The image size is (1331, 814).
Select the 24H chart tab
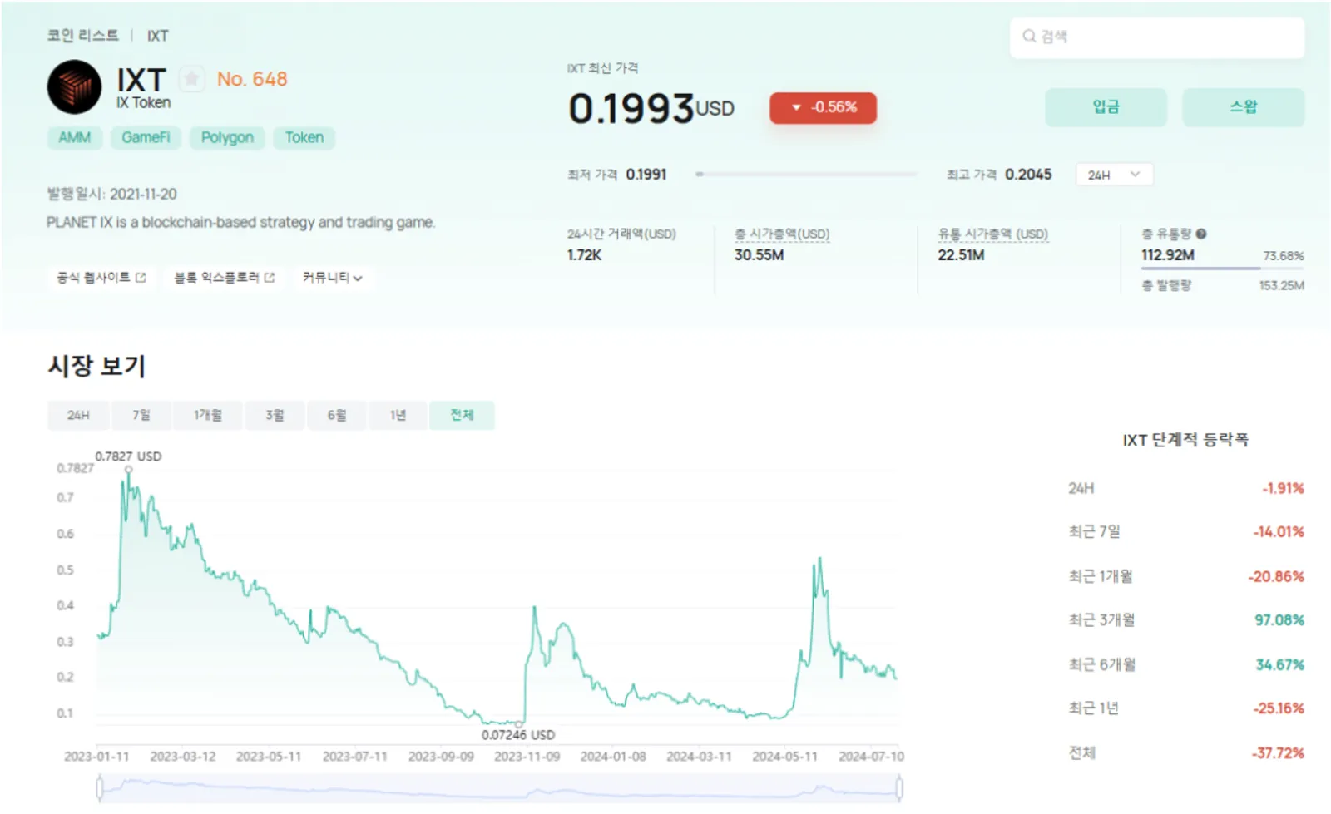[78, 415]
